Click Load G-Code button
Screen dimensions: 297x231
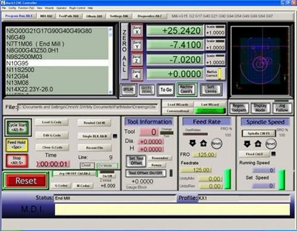(x=52, y=122)
